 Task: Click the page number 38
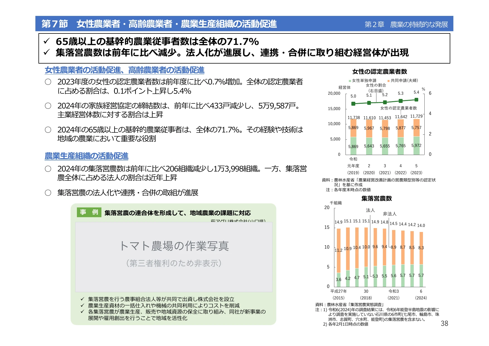click(x=444, y=323)
